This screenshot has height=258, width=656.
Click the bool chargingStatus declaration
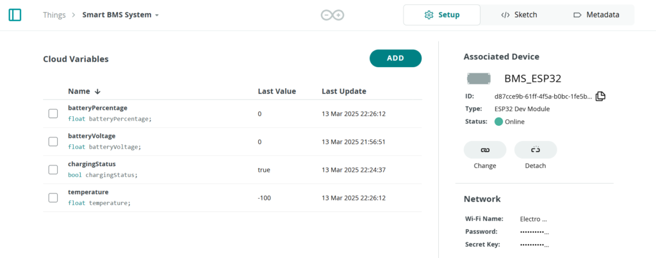102,175
